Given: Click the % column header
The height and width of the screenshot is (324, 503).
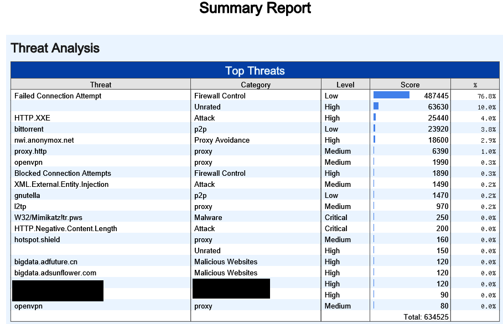Looking at the screenshot, I should coord(475,85).
